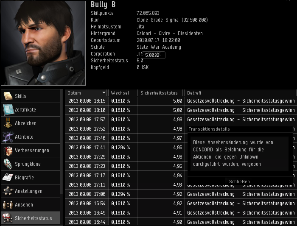Select the Abzeichen medal icon
Viewport: 297px width, 226px height.
(x=8, y=123)
